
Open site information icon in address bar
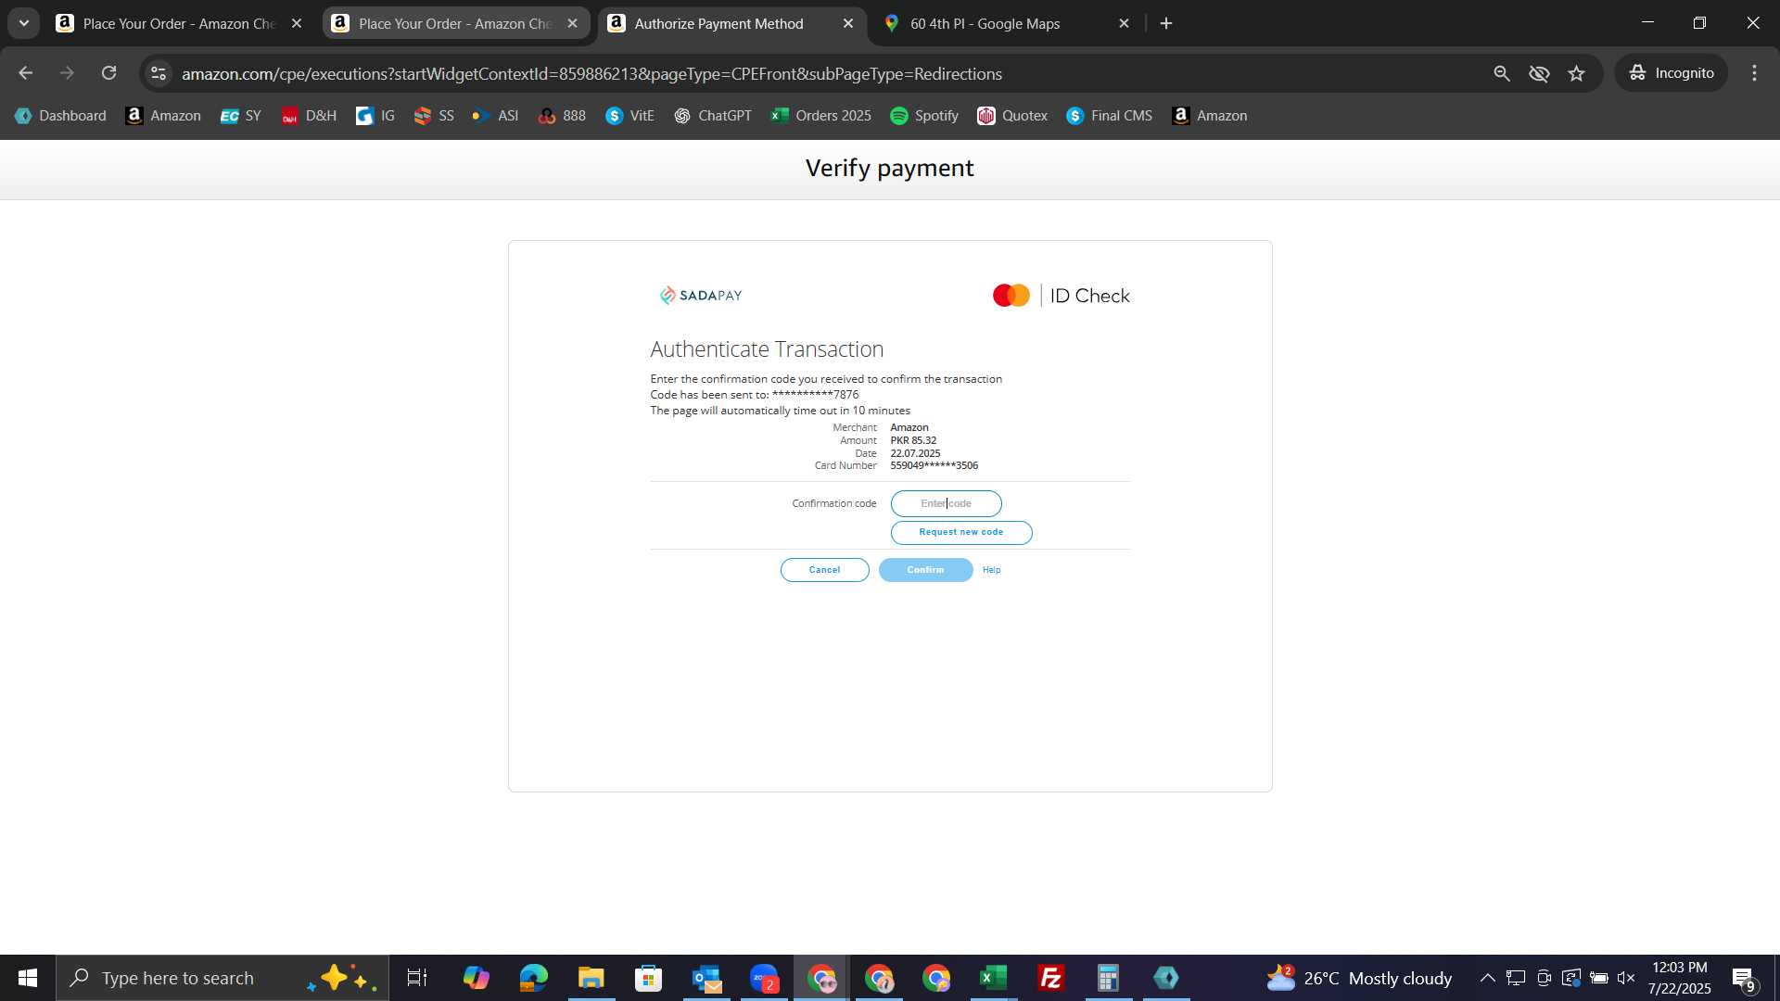(159, 73)
